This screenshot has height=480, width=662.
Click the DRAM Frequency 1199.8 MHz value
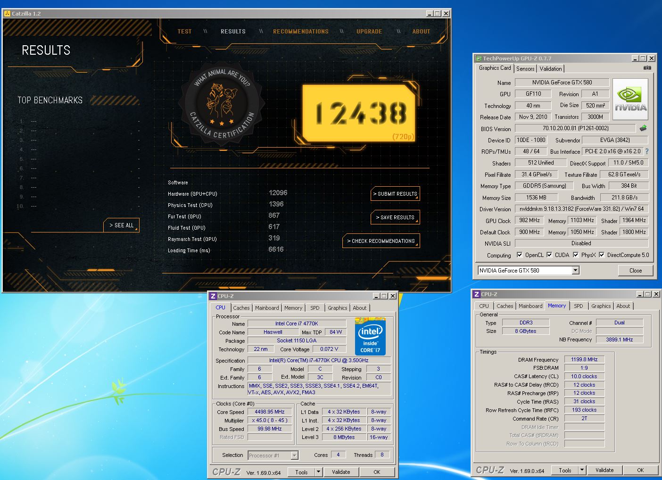[584, 359]
